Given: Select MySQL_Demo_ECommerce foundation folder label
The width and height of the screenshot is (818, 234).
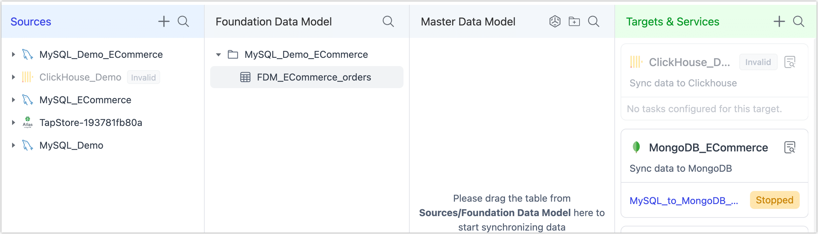Looking at the screenshot, I should coord(306,54).
